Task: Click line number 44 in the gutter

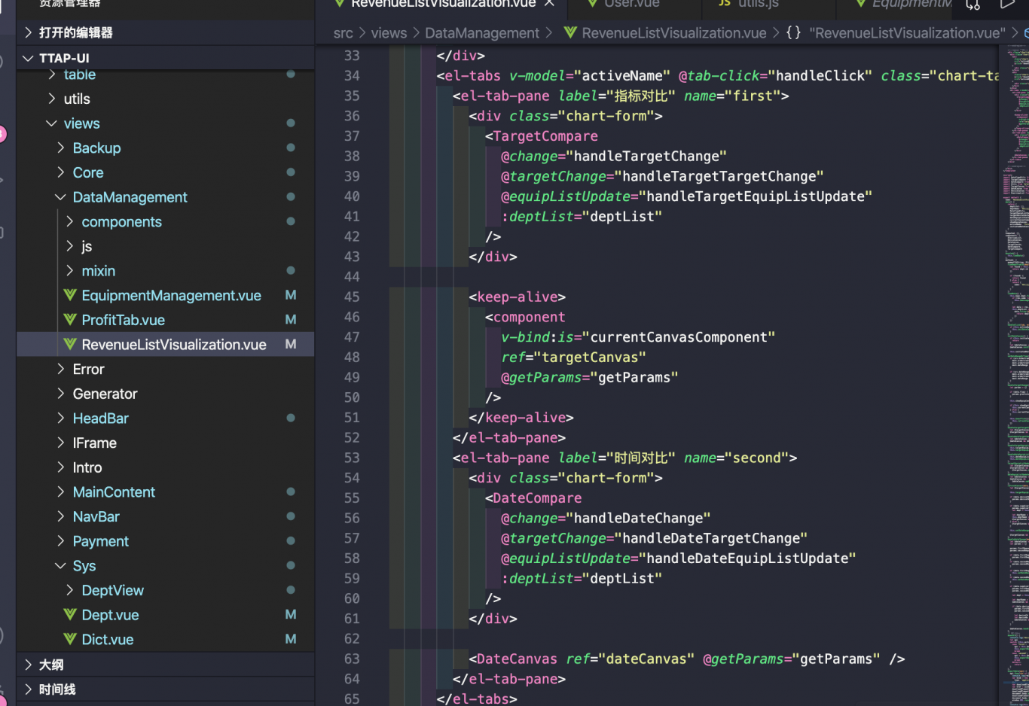Action: pos(352,276)
